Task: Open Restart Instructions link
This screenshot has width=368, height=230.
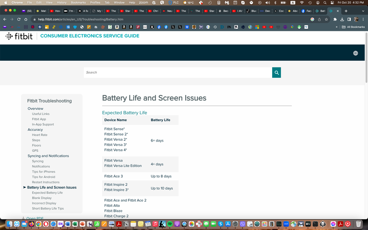Action: point(45,182)
